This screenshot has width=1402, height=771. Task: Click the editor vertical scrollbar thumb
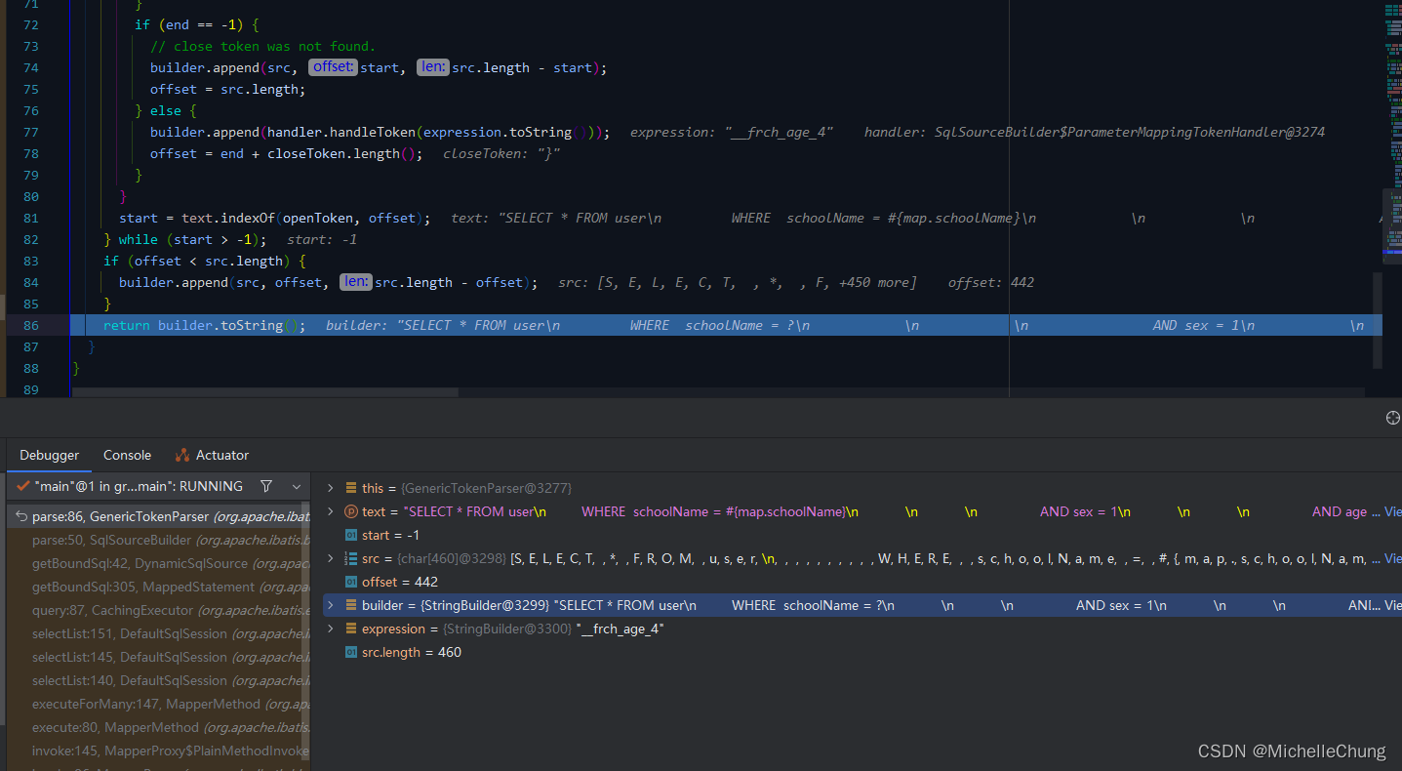pos(1378,320)
